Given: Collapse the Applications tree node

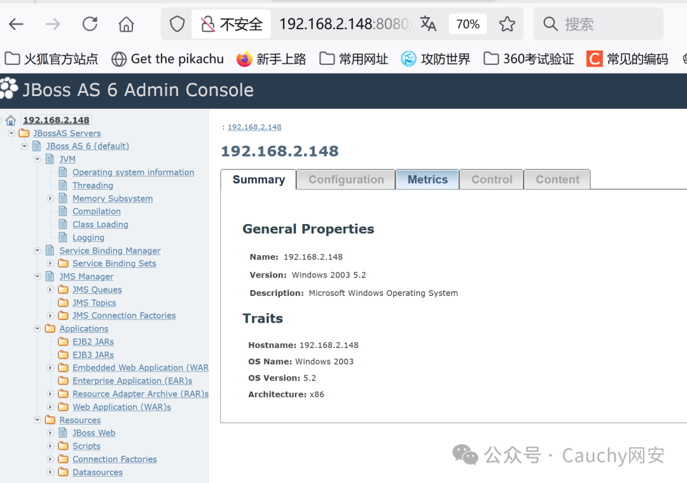Looking at the screenshot, I should click(38, 329).
